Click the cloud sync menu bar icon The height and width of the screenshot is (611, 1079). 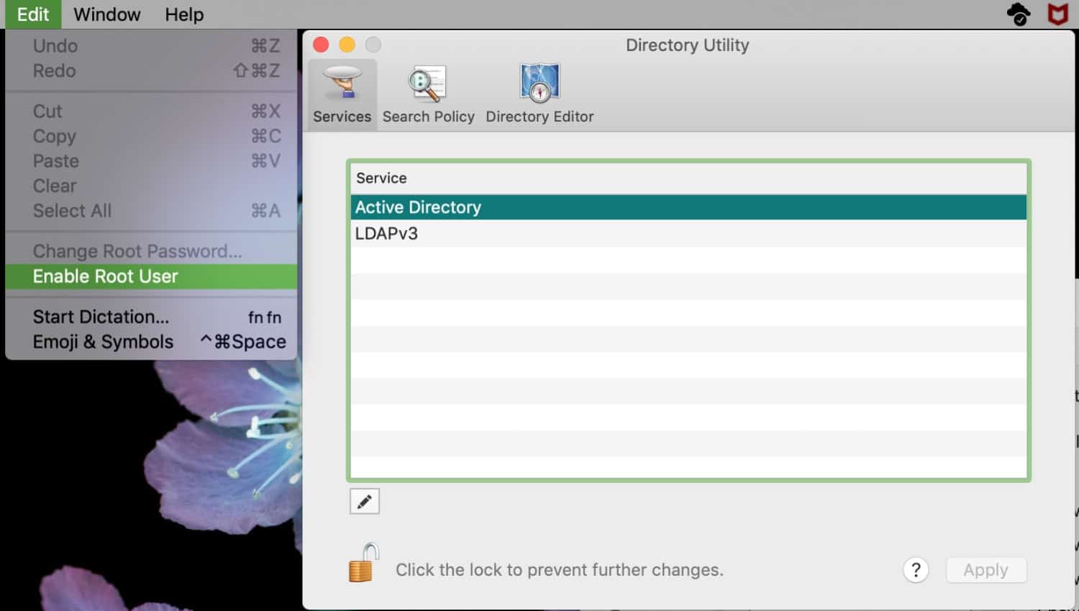point(1019,14)
